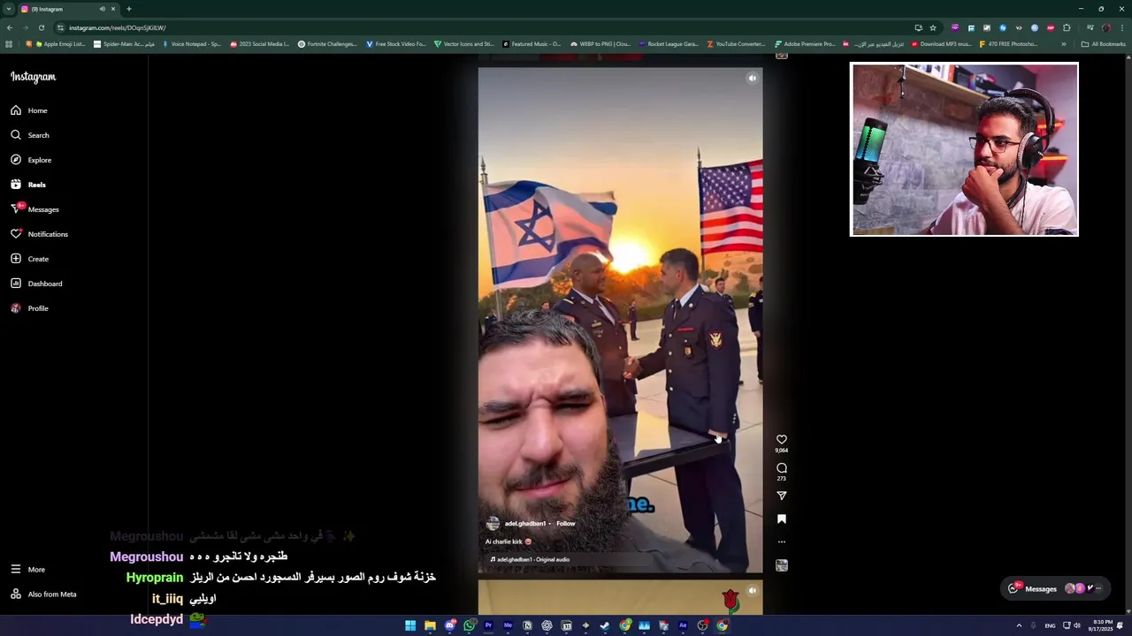Image resolution: width=1132 pixels, height=636 pixels.
Task: Switch ENG input language
Action: click(1050, 625)
